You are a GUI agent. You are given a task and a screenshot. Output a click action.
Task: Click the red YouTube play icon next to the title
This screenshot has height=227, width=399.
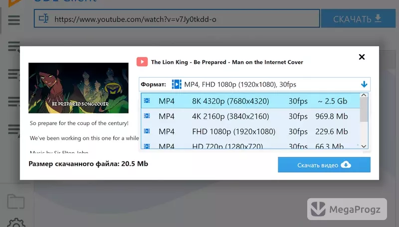142,62
